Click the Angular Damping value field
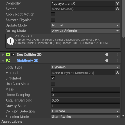Viewport: 125px width, 125px height. 86,100
